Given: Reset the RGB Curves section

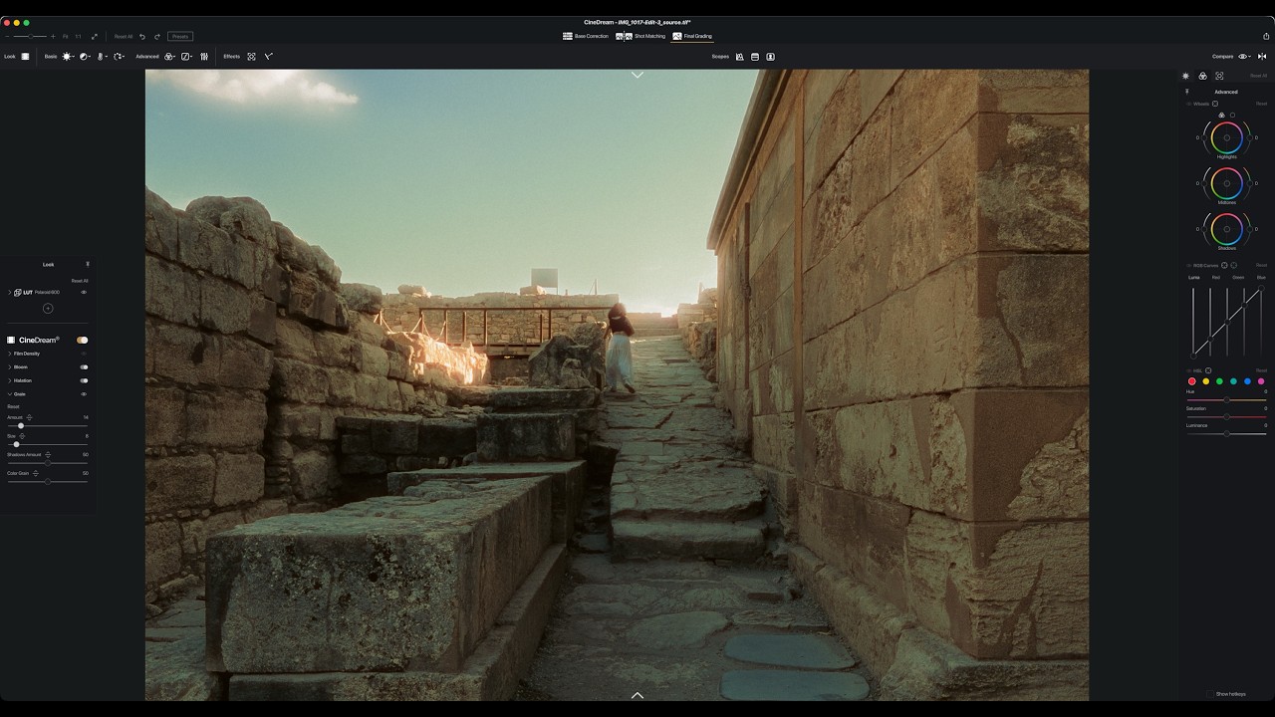Looking at the screenshot, I should tap(1261, 265).
